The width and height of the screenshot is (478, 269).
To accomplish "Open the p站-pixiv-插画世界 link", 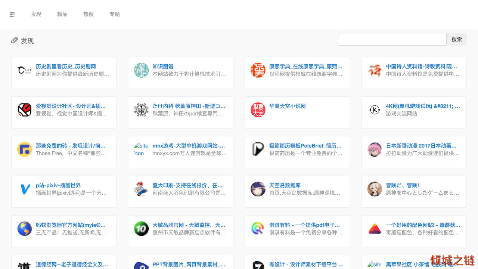I will coord(58,185).
